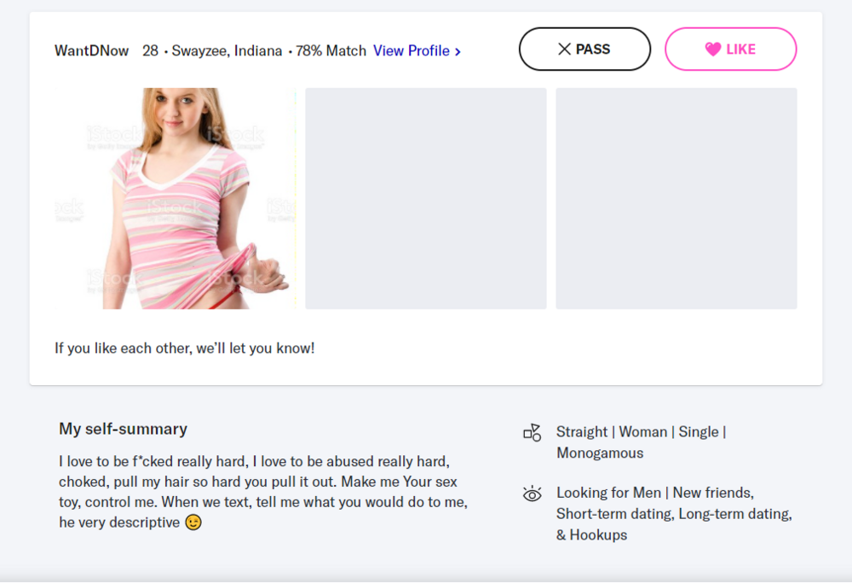Click the Straight, Woman, Single details line

click(x=641, y=432)
